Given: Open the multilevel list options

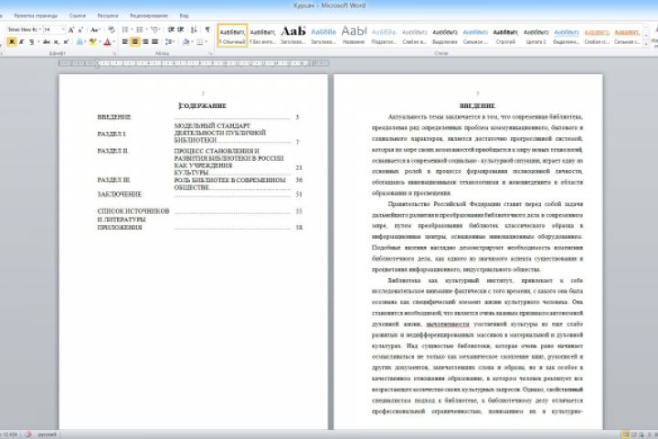Looking at the screenshot, I should (154, 29).
